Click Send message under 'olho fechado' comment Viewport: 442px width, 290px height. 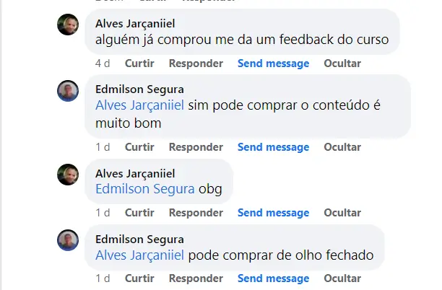click(x=273, y=278)
